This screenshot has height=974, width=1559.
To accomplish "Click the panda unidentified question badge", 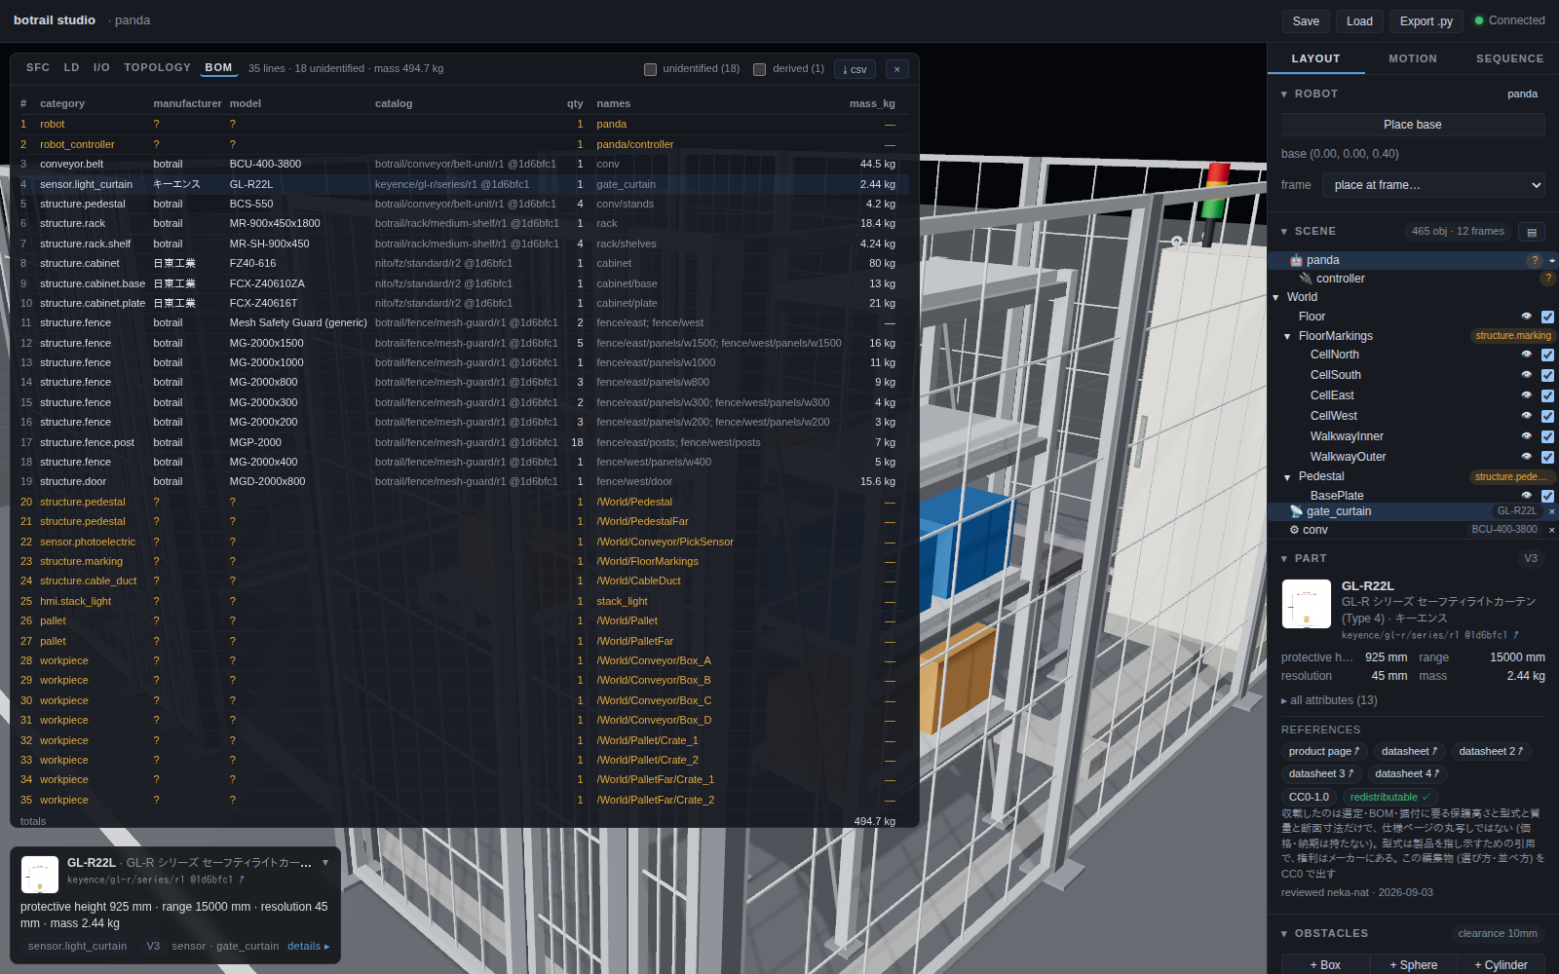I will pos(1535,260).
